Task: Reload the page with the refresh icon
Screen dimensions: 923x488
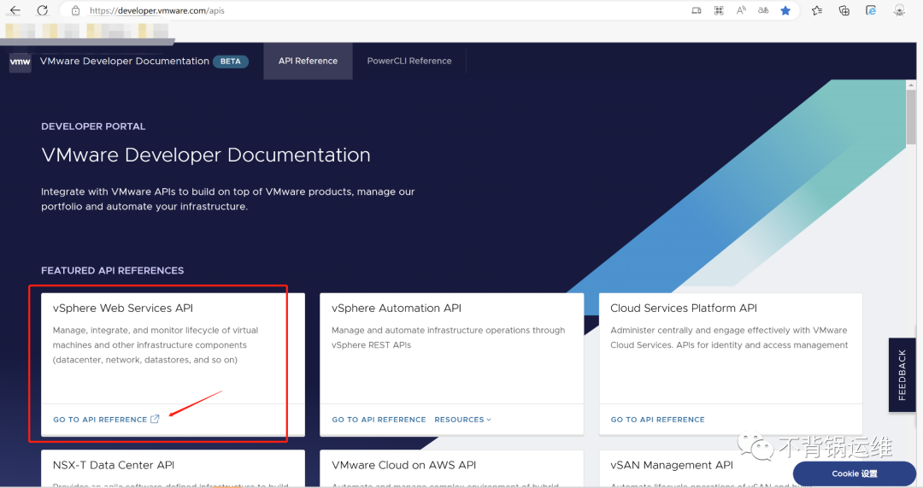Action: coord(43,10)
